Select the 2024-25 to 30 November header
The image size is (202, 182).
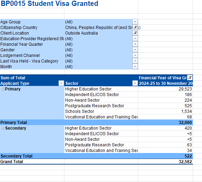pyautogui.click(x=166, y=83)
